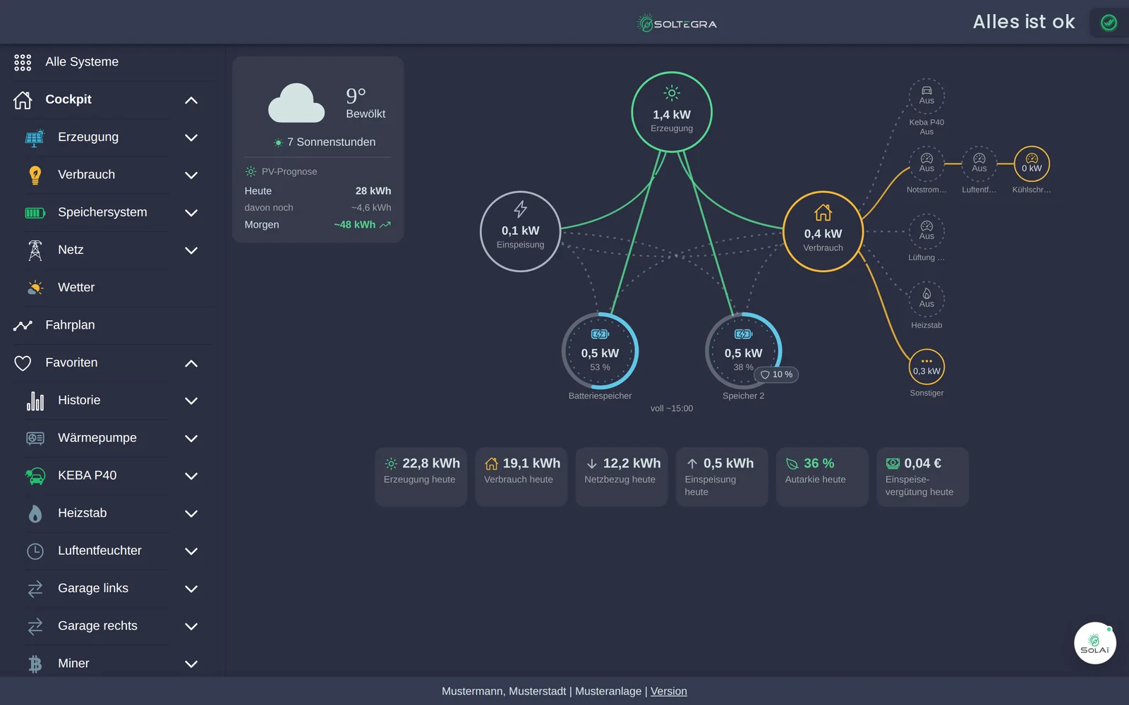This screenshot has height=705, width=1129.
Task: Click the SOLAI assistant bubble icon
Action: click(x=1094, y=642)
